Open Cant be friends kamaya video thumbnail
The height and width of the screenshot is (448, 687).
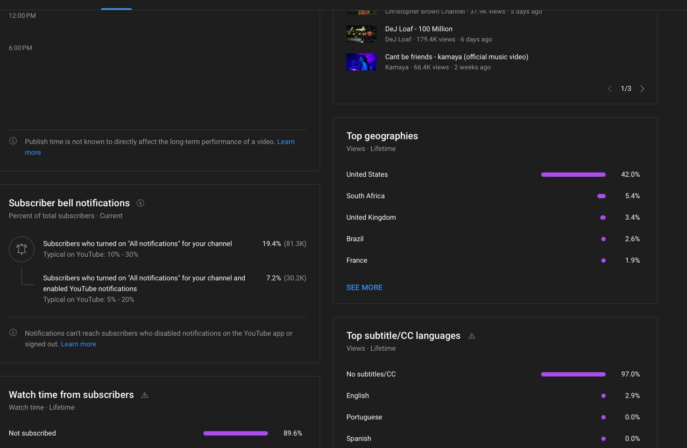coord(362,62)
